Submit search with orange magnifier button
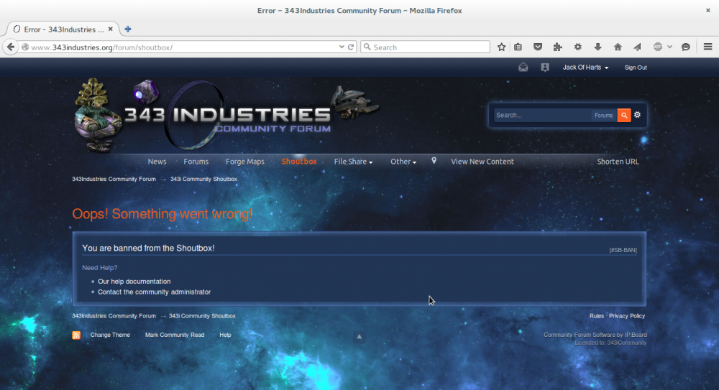The height and width of the screenshot is (390, 719). (x=624, y=115)
